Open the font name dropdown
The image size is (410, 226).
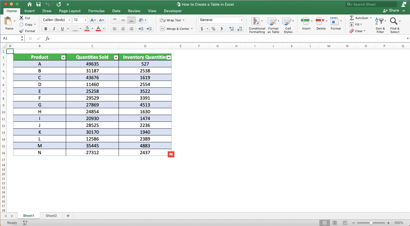pos(69,20)
